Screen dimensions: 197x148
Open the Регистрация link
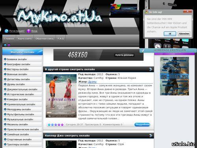click(x=17, y=31)
